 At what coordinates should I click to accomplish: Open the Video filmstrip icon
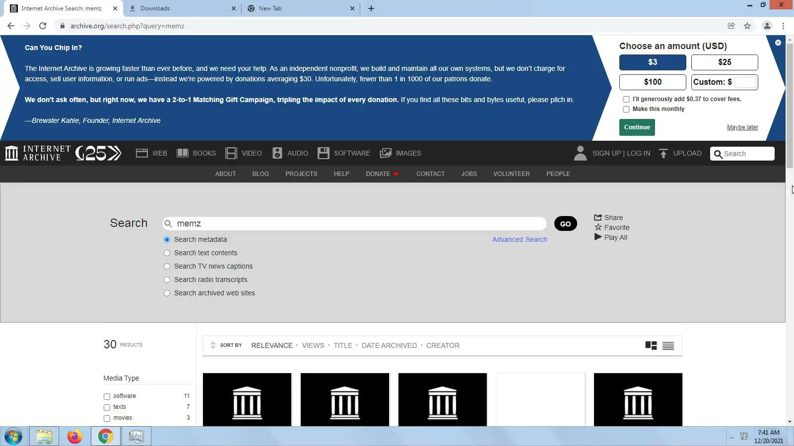click(231, 153)
